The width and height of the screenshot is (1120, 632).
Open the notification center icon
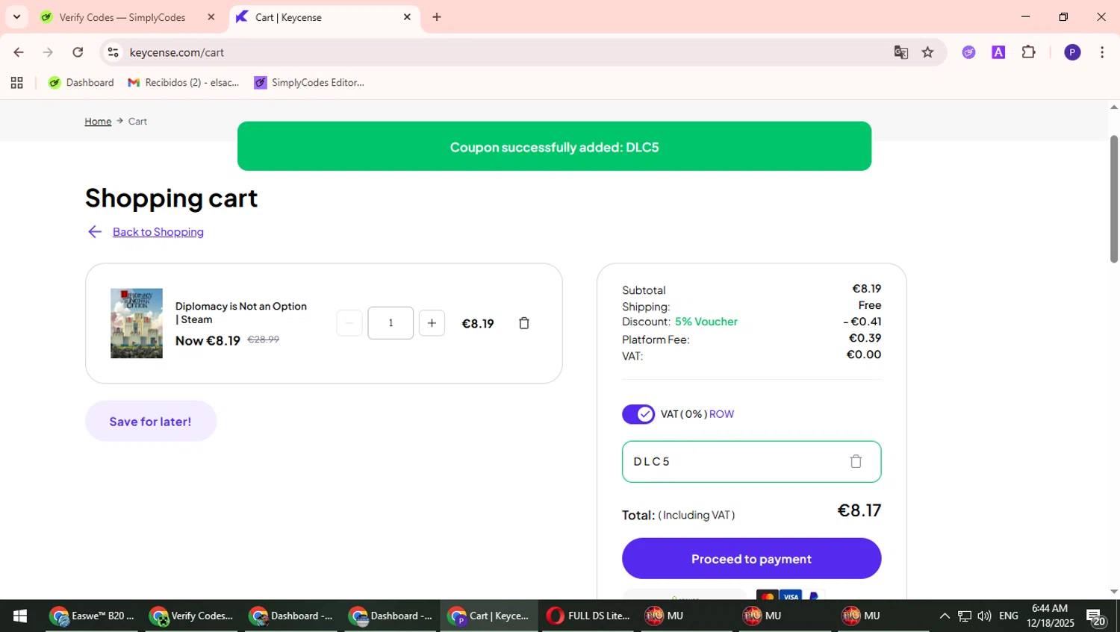coord(1096,617)
